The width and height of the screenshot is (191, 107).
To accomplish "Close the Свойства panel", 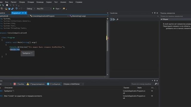I will pyautogui.click(x=157, y=13).
